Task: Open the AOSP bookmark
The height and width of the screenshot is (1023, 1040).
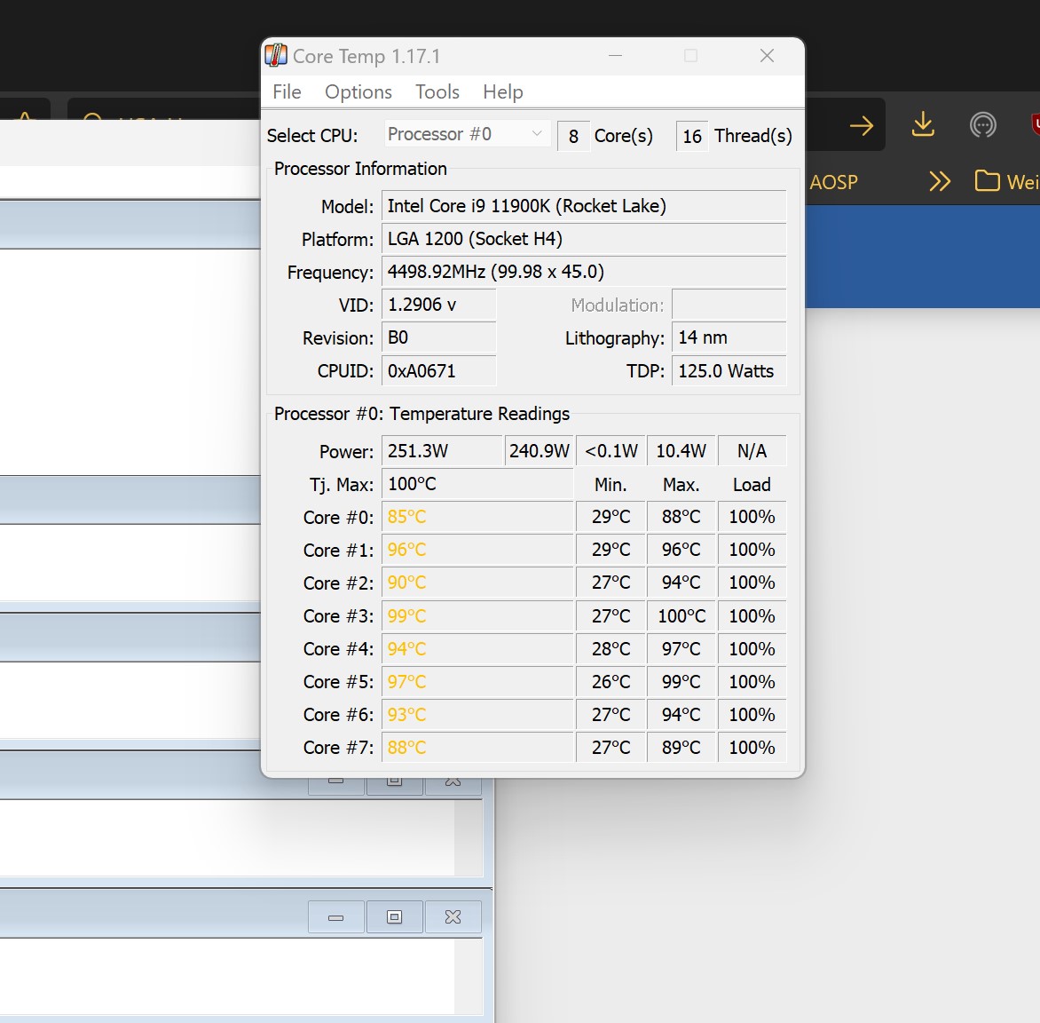Action: tap(833, 182)
